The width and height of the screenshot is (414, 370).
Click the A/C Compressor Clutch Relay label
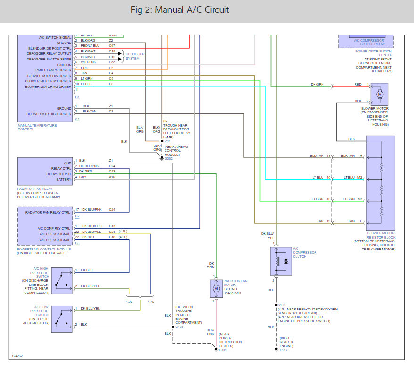[369, 43]
